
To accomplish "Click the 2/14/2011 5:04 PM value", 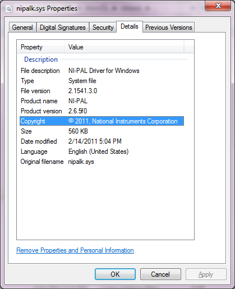I will pos(95,141).
